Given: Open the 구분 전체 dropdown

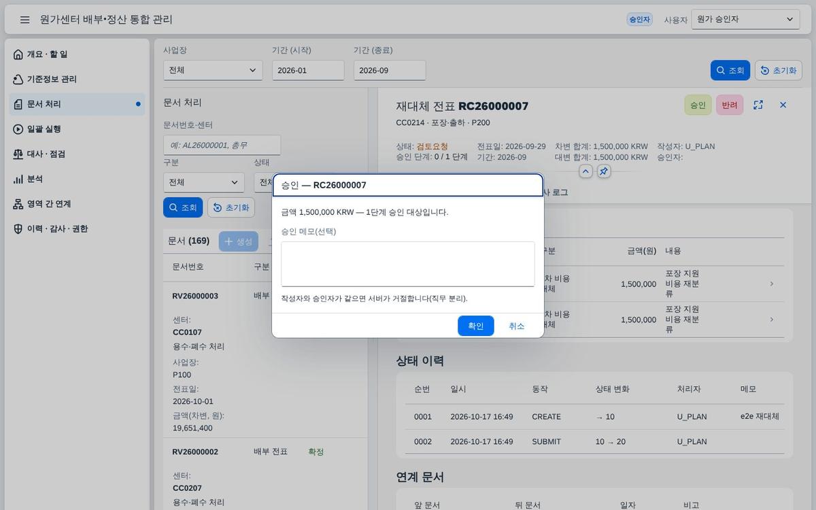Looking at the screenshot, I should coord(204,182).
